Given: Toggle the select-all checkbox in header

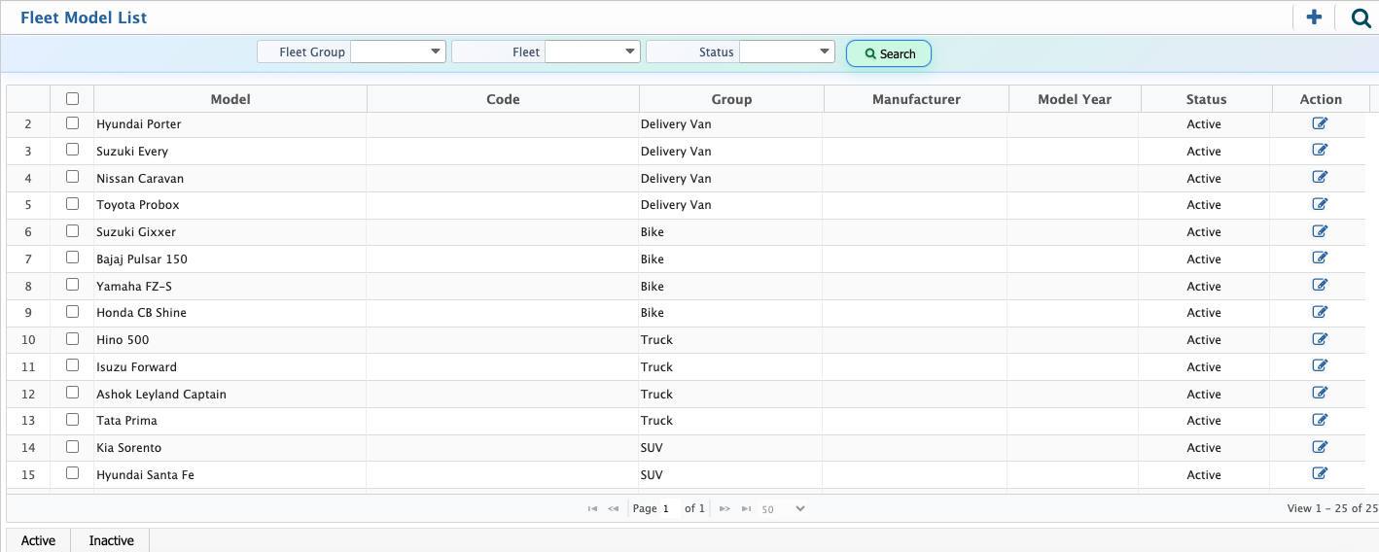Looking at the screenshot, I should click(x=72, y=98).
